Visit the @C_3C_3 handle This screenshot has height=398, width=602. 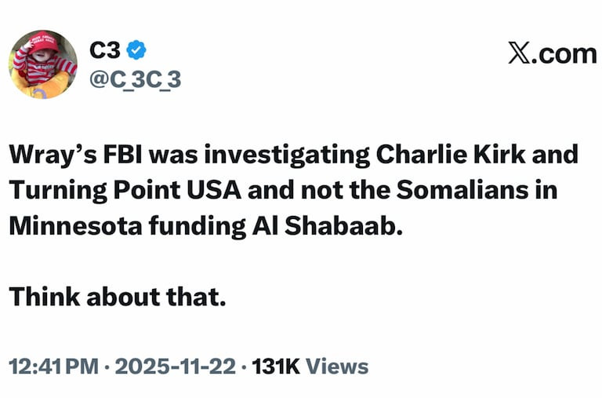136,79
